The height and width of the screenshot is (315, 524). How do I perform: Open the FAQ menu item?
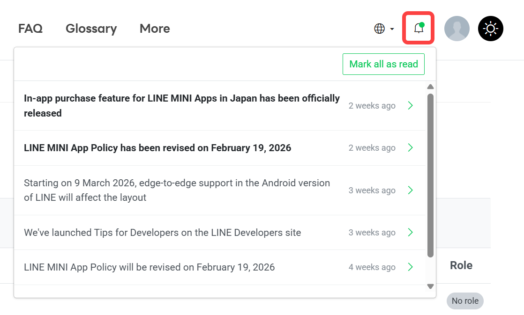click(x=30, y=29)
